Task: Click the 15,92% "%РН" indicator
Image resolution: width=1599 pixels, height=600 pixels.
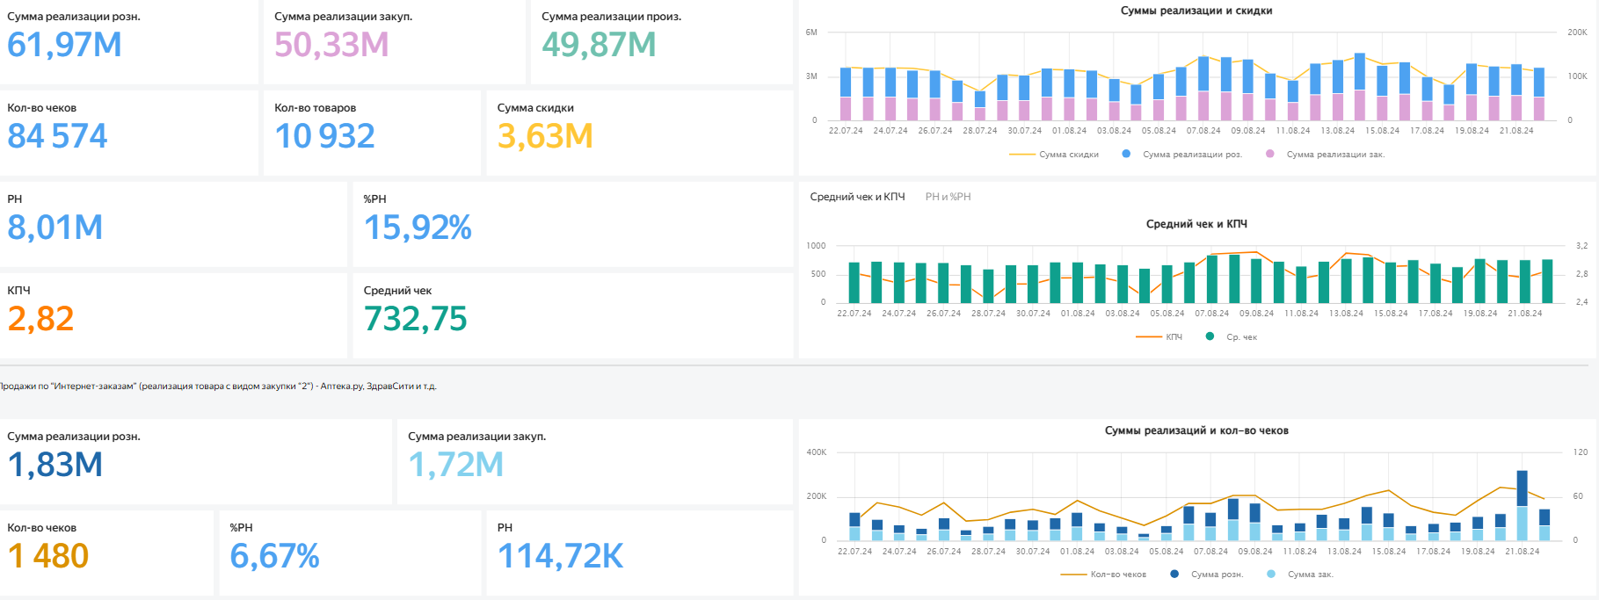Action: [418, 228]
